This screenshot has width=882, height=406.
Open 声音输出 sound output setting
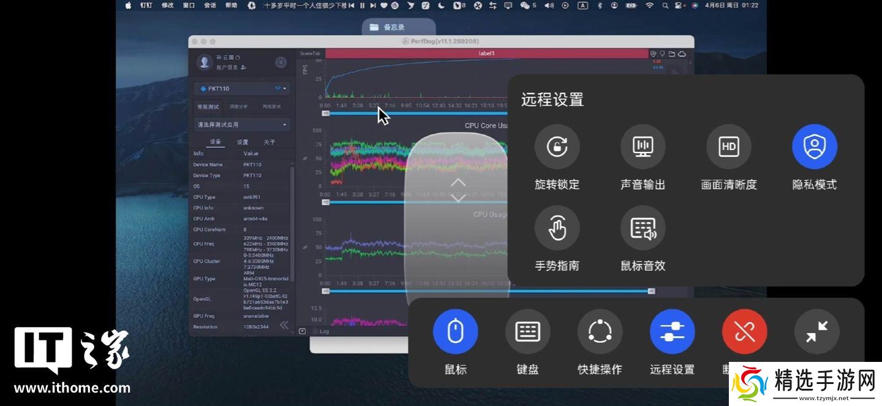643,147
